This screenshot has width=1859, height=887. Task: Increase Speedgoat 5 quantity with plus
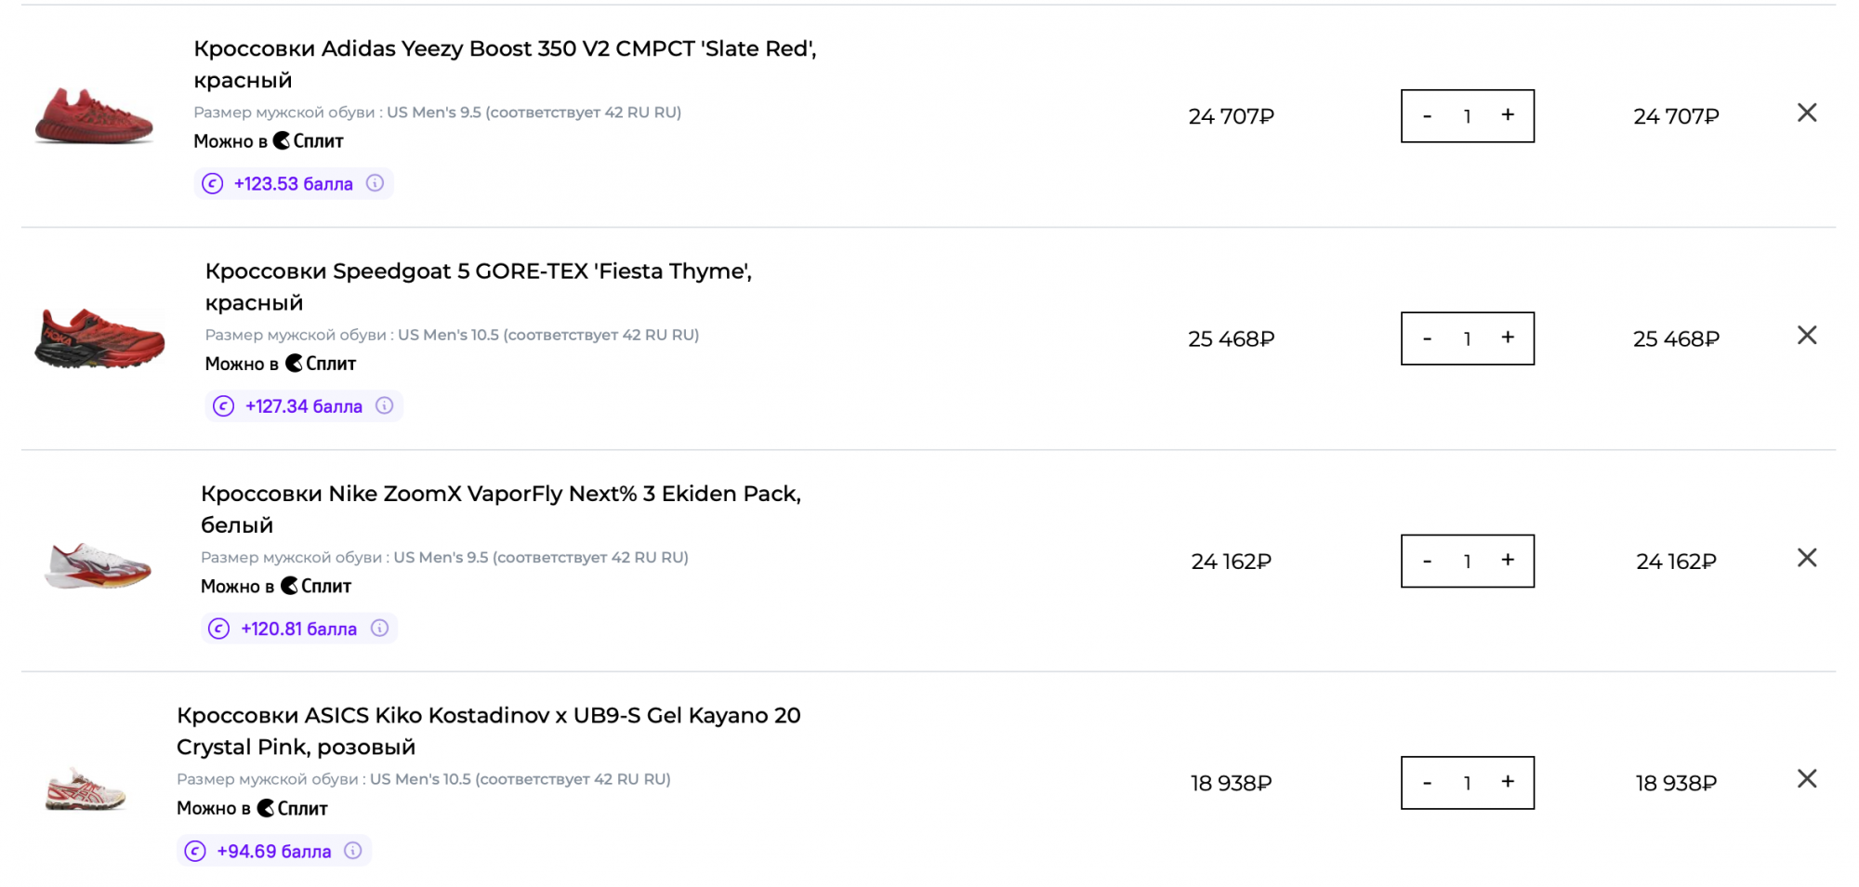click(1508, 338)
